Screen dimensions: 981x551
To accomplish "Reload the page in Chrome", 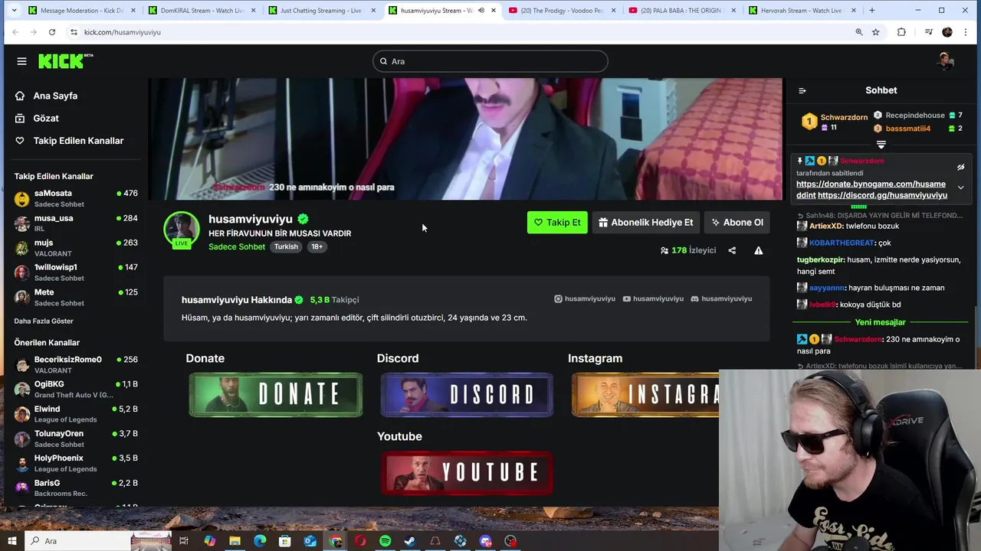I will 51,32.
